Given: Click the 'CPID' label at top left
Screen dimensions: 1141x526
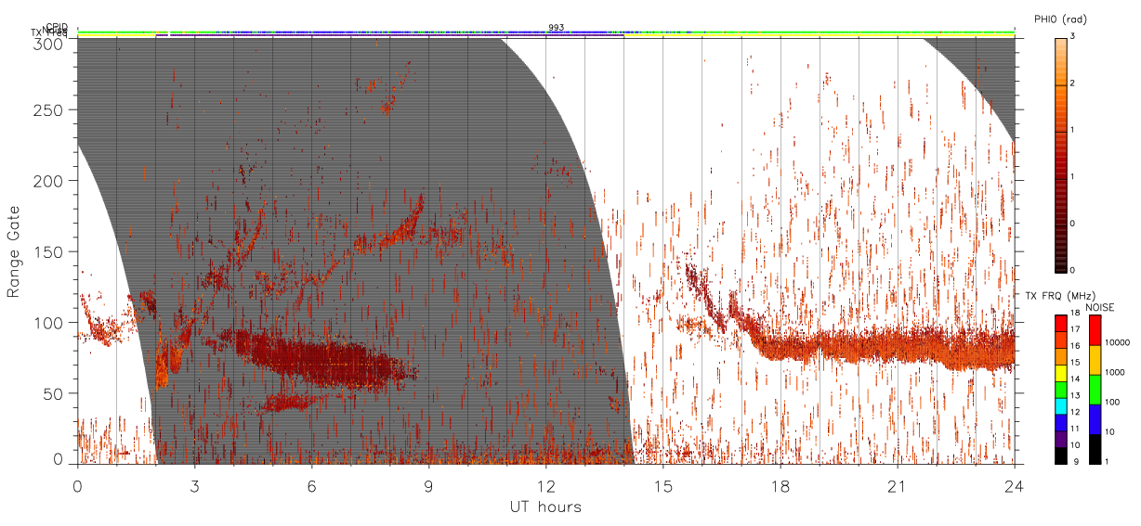Looking at the screenshot, I should click(x=57, y=28).
